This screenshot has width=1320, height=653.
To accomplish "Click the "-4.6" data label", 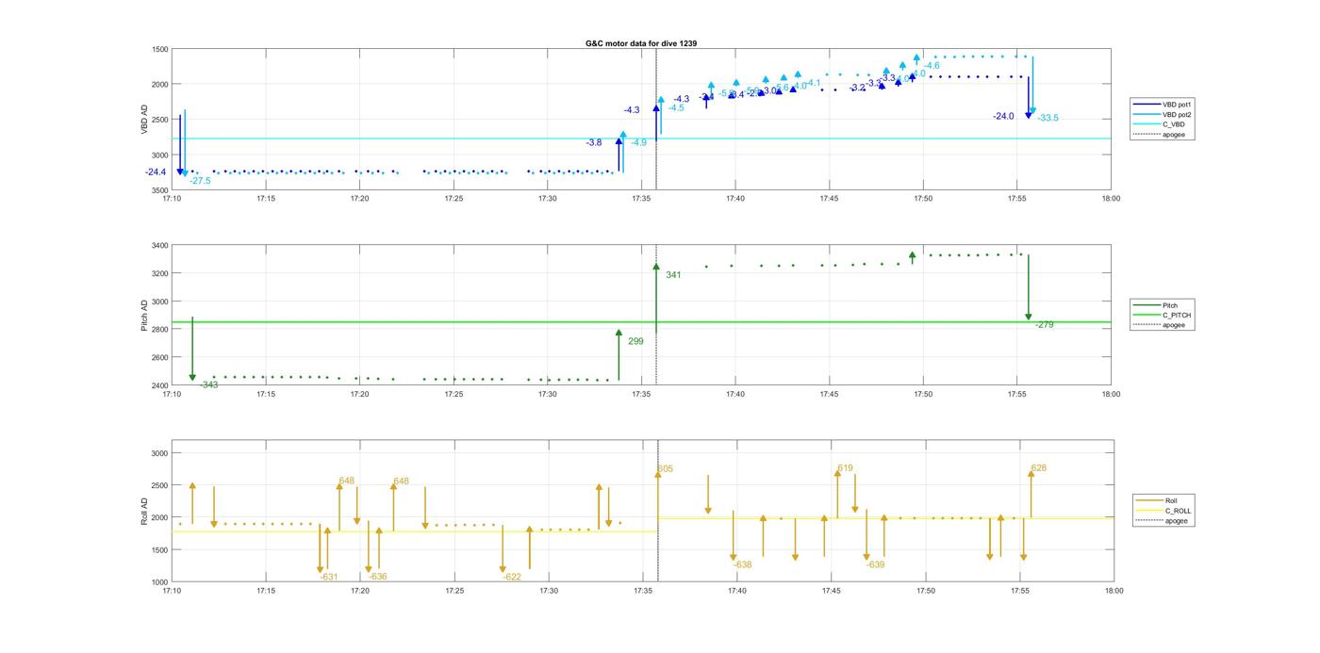I will (x=932, y=66).
